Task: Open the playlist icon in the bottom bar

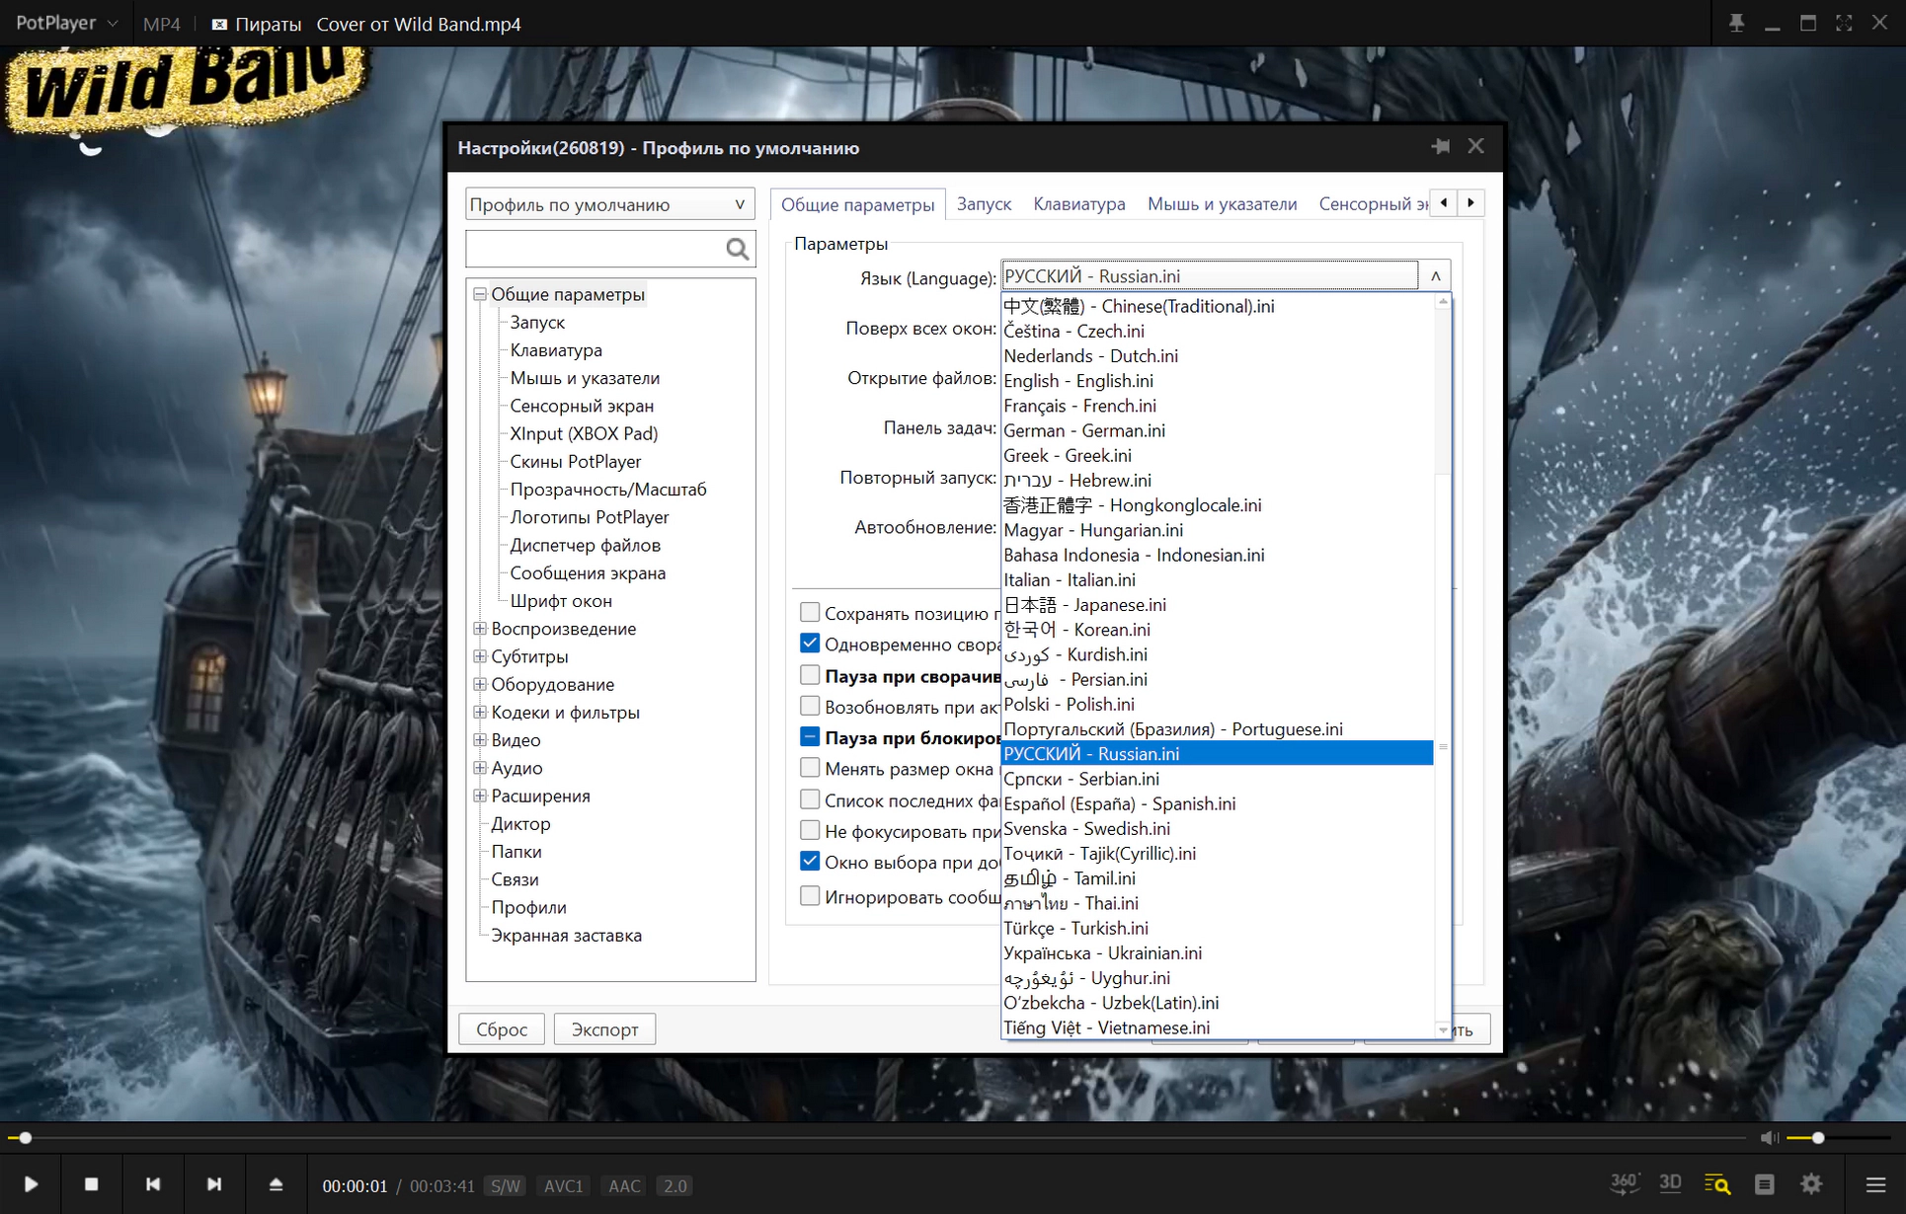Action: (x=1765, y=1184)
